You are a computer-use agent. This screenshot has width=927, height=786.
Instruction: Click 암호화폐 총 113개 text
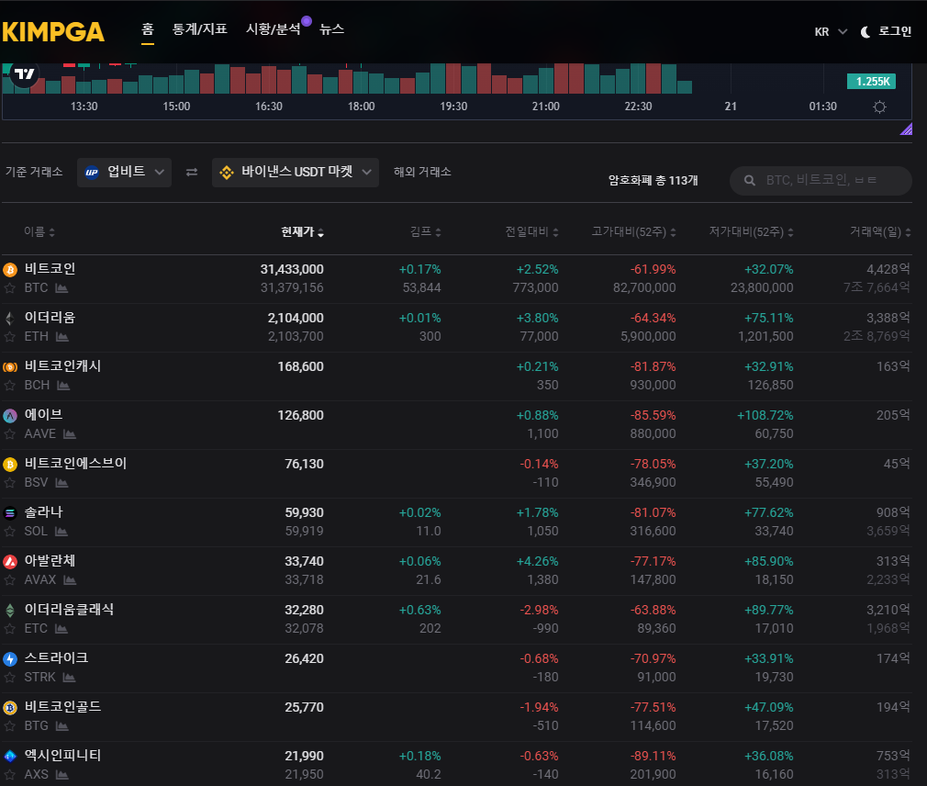[x=653, y=180]
